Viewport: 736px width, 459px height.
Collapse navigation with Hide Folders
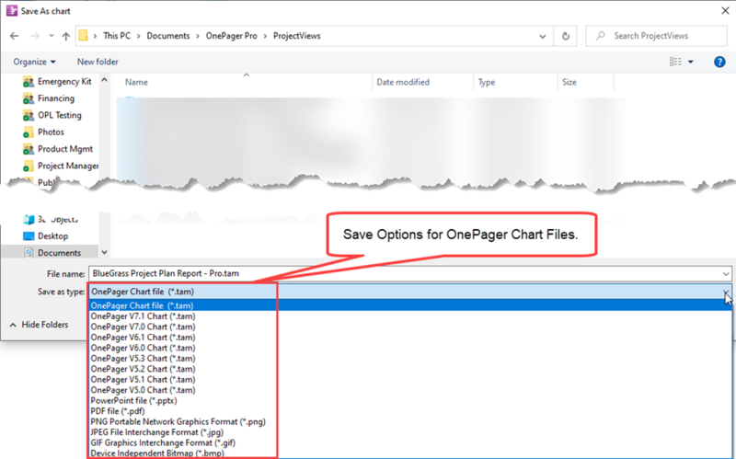pos(40,325)
